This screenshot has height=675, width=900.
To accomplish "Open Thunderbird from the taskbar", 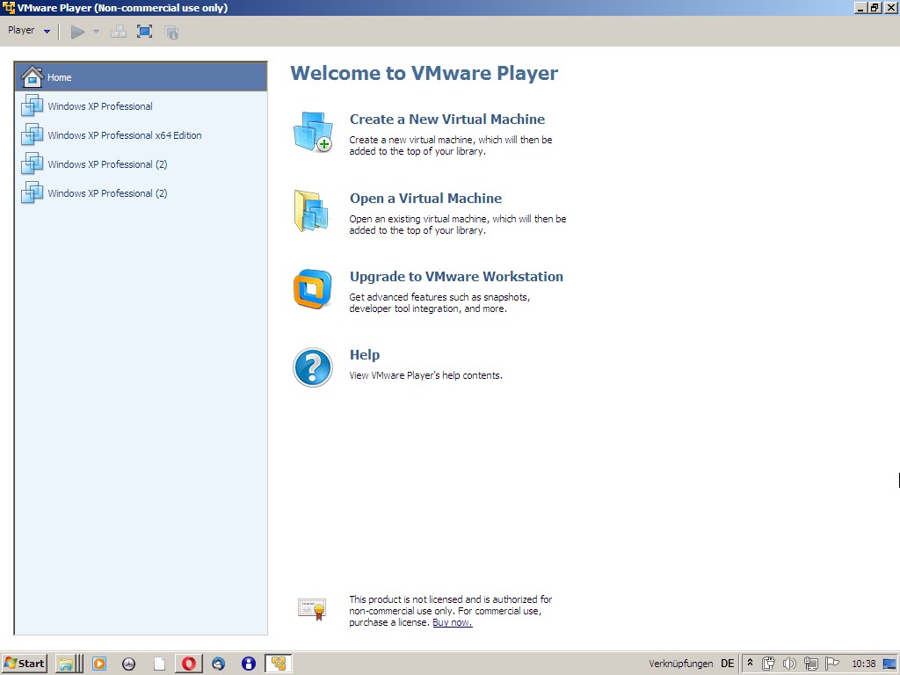I will pos(219,664).
